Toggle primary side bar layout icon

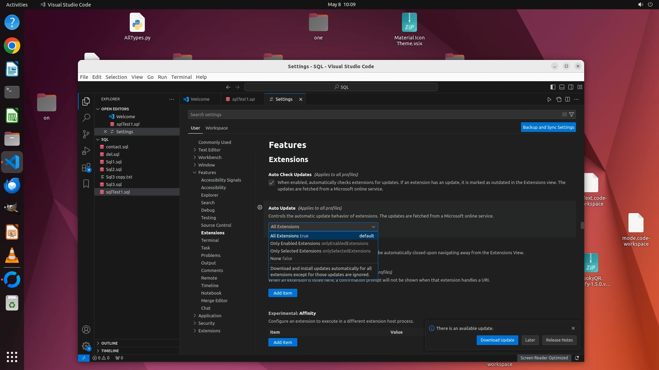553,87
